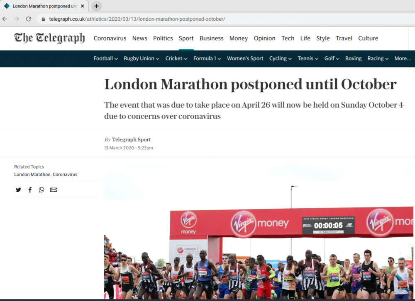Viewport: 415px width, 301px height.
Task: Go back using the browser back arrow
Action: click(5, 19)
